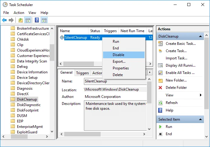Select the DUSM folder icon
Viewport: 210px width, 147px height.
click(13, 115)
